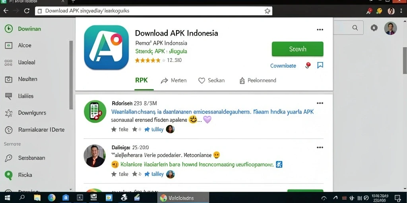Open the app header three-dot menu
Viewport: 407px width, 203px height.
coord(320,29)
